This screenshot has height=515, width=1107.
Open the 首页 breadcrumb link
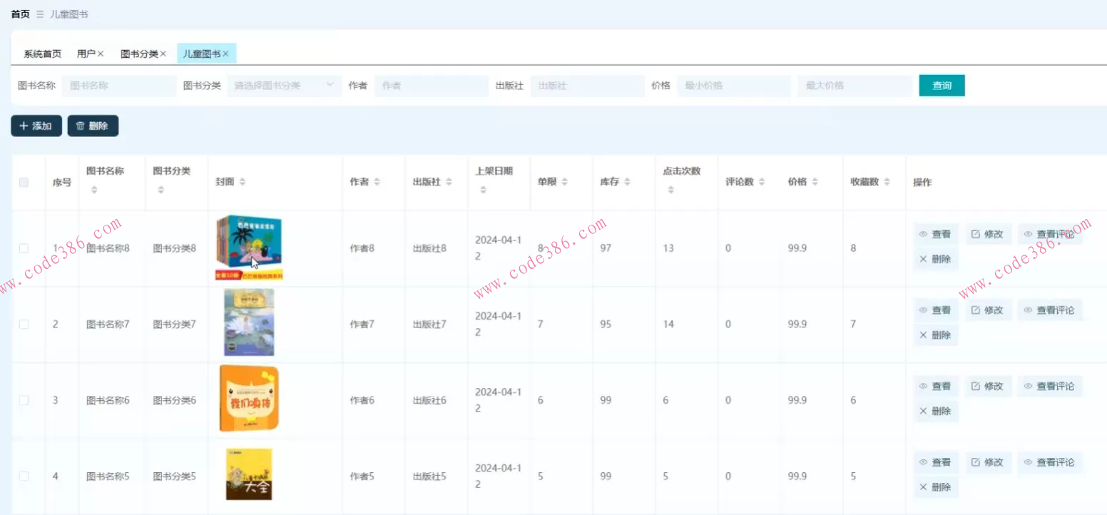pyautogui.click(x=19, y=13)
